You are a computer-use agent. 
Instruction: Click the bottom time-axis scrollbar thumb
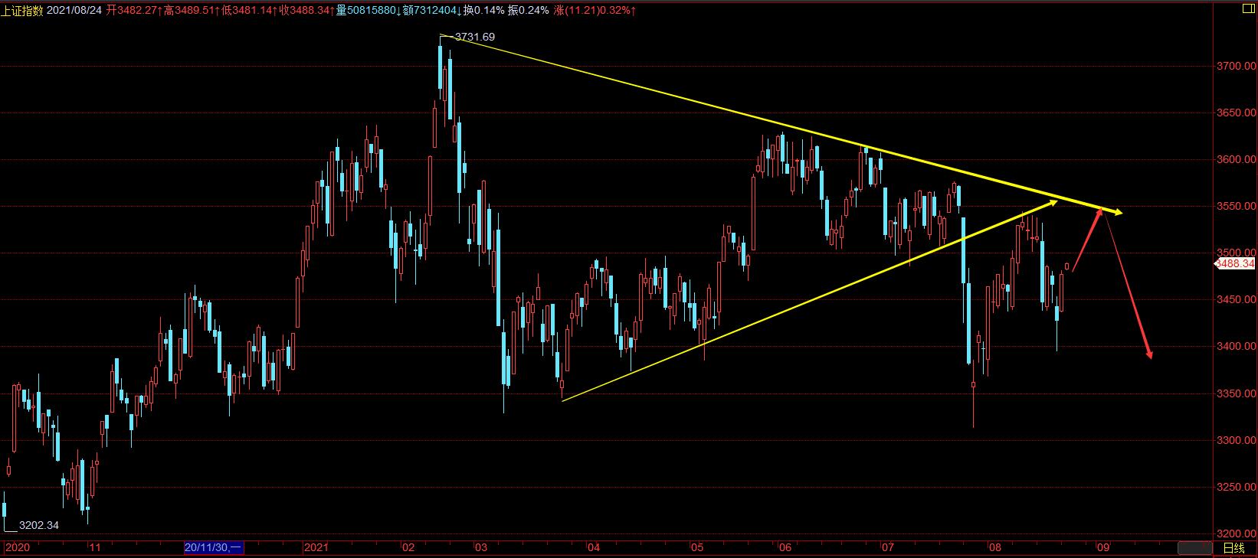tap(1194, 547)
